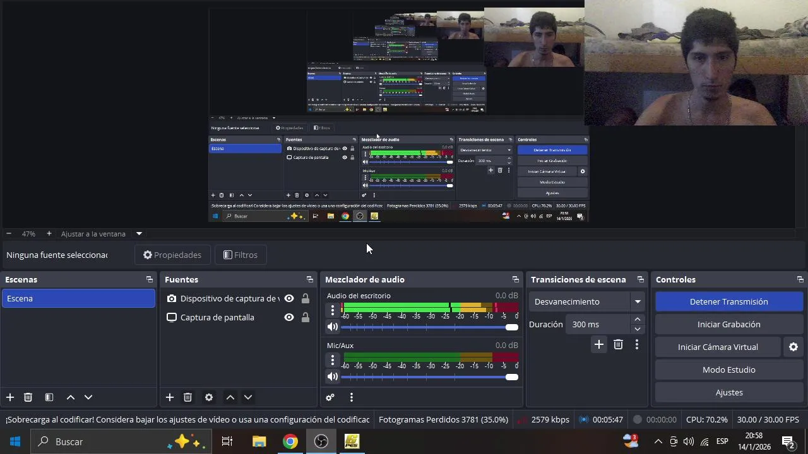Open the Windows notification center
Image resolution: width=808 pixels, height=454 pixels.
coord(788,441)
